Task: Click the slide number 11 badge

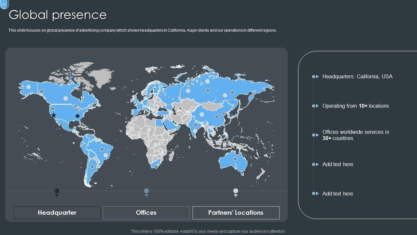Action: (x=4, y=4)
